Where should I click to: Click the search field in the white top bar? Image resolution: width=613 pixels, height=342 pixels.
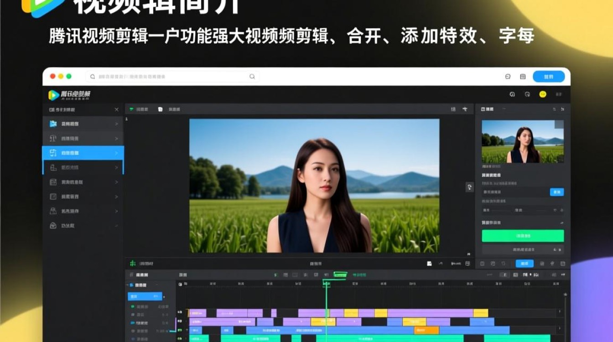[172, 77]
